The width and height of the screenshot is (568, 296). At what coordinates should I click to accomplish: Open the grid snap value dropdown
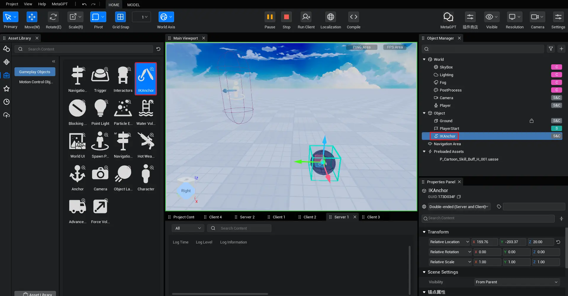(141, 17)
